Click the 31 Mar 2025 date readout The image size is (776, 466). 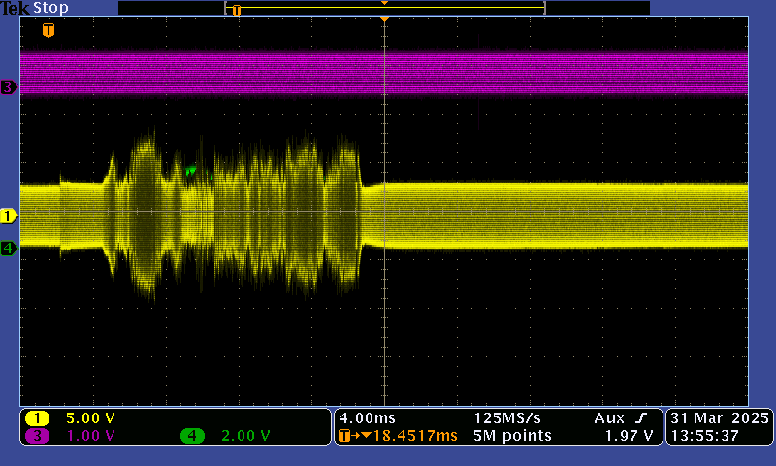[x=719, y=417]
